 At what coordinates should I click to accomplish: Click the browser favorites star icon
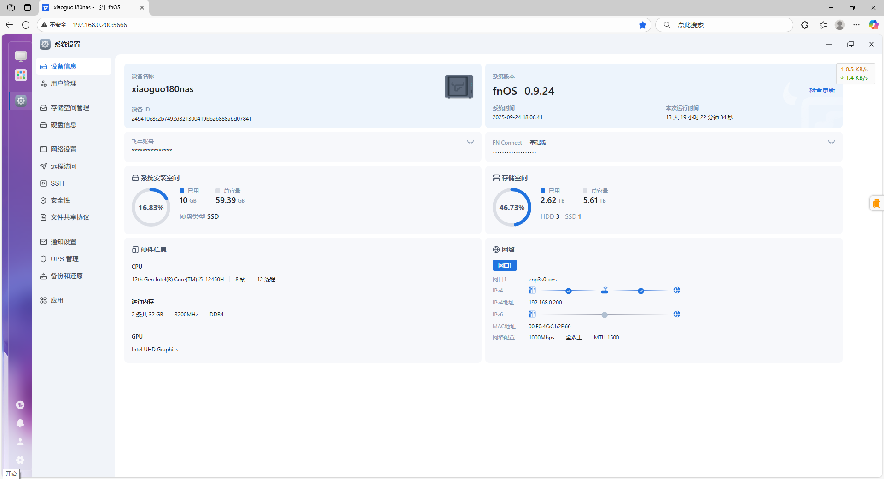(643, 25)
